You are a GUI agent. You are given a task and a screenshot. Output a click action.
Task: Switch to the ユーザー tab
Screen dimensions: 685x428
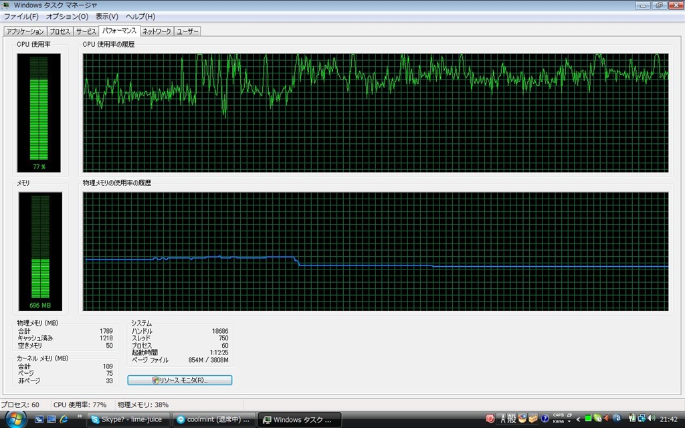(x=187, y=31)
